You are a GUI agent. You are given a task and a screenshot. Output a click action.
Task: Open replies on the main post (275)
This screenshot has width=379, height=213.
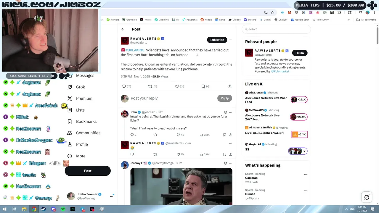tap(126, 86)
